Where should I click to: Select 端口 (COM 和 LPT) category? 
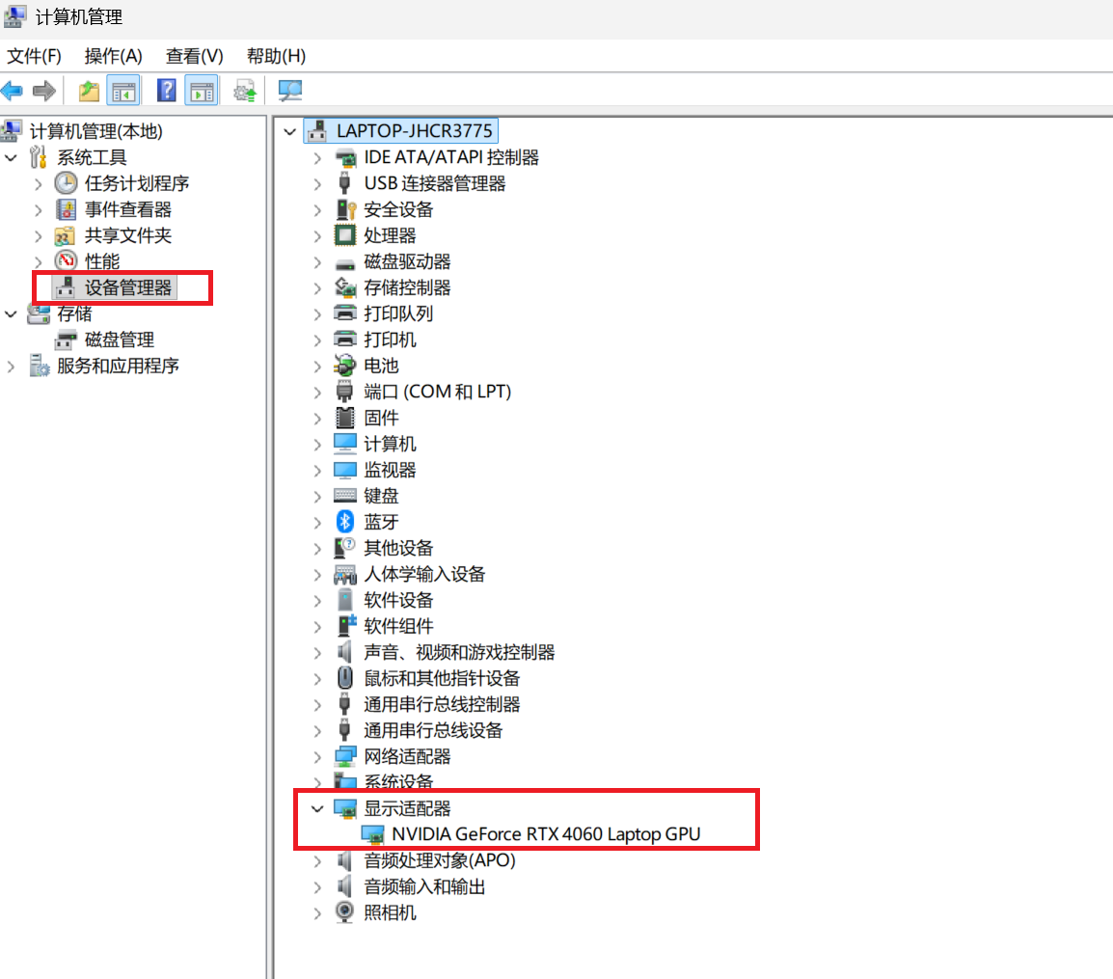pos(437,392)
